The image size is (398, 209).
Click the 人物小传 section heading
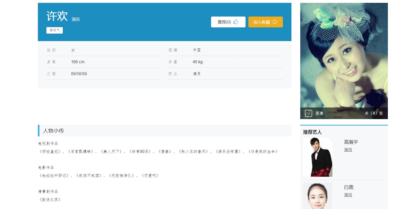pos(53,131)
